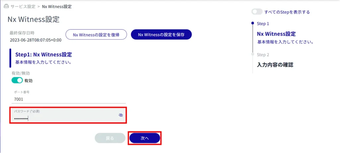Screen dimensions: 340x153
Task: Click the Nx Witness設定 breadcrumb item
Action: (57, 7)
